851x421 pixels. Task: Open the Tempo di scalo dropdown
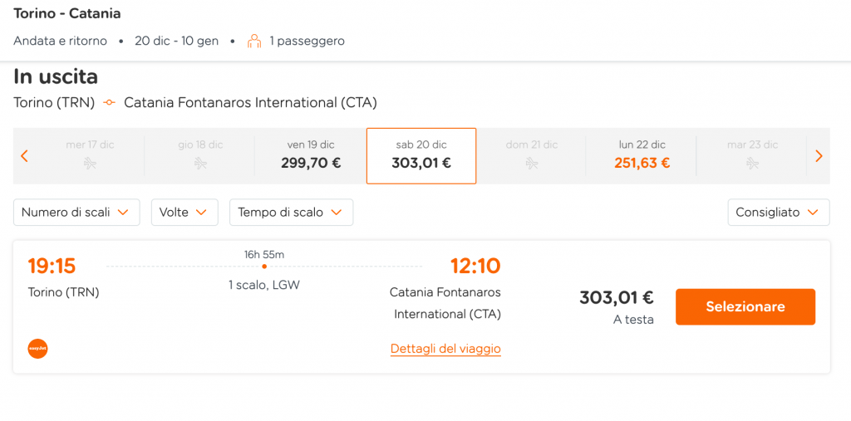tap(292, 212)
